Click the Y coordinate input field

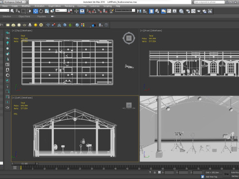click(x=183, y=173)
